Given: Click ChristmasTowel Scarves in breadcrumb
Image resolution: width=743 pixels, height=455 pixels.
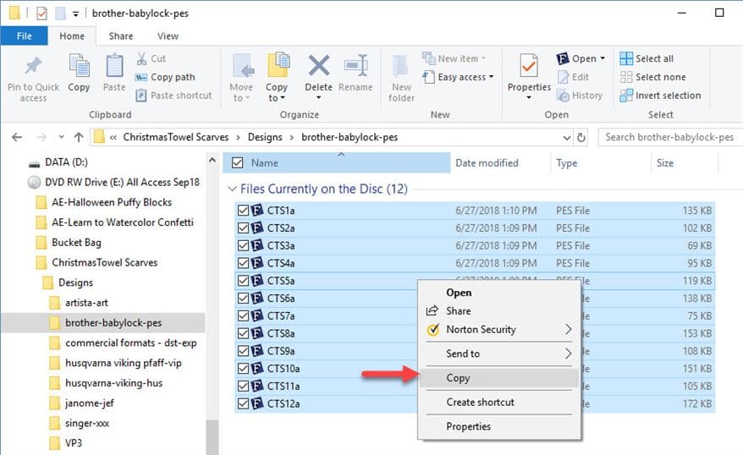Looking at the screenshot, I should click(x=176, y=137).
